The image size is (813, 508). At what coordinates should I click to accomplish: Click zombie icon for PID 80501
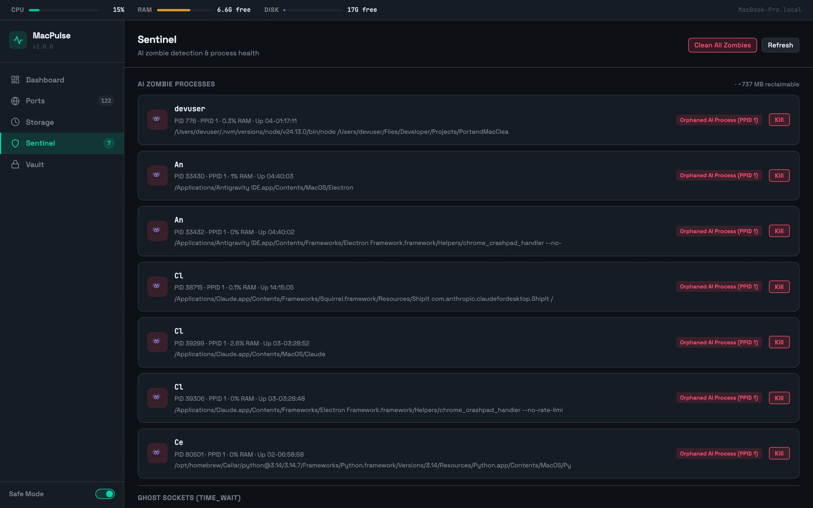pyautogui.click(x=157, y=453)
